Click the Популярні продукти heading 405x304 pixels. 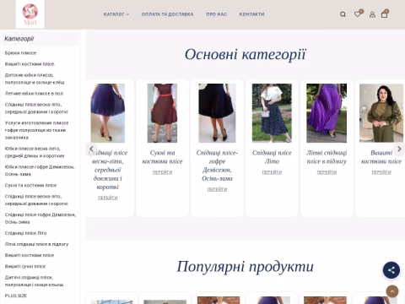[246, 266]
